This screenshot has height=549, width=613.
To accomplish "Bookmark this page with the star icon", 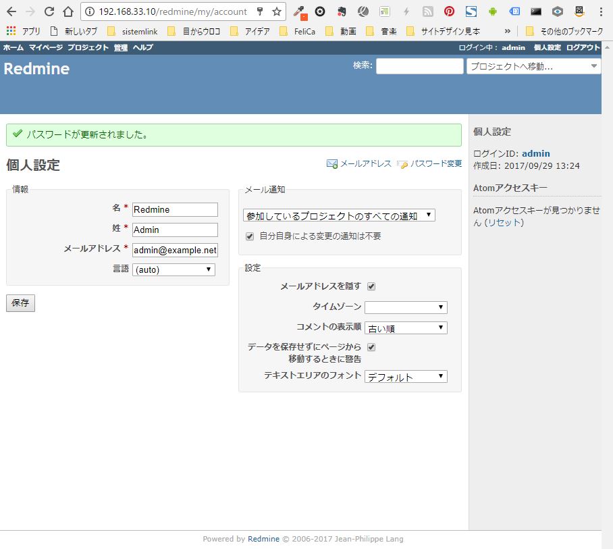I will click(277, 11).
